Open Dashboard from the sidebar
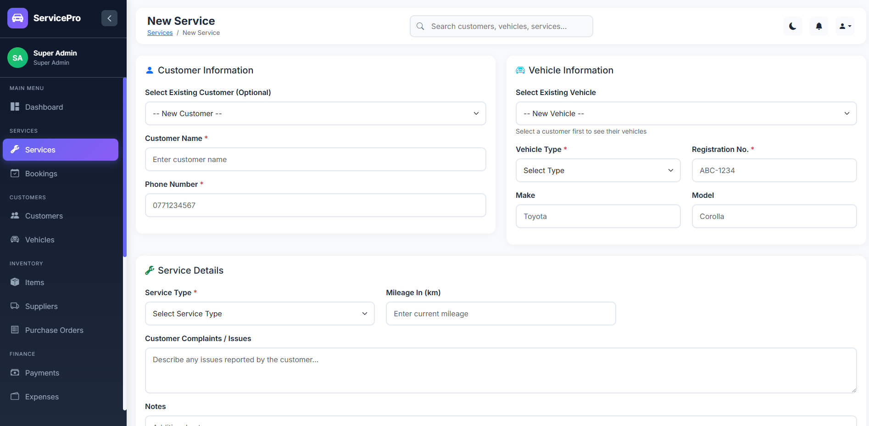 click(x=44, y=107)
